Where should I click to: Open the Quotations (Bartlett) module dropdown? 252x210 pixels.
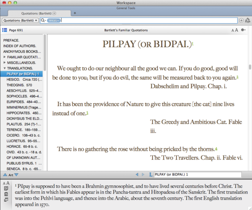tap(20, 20)
